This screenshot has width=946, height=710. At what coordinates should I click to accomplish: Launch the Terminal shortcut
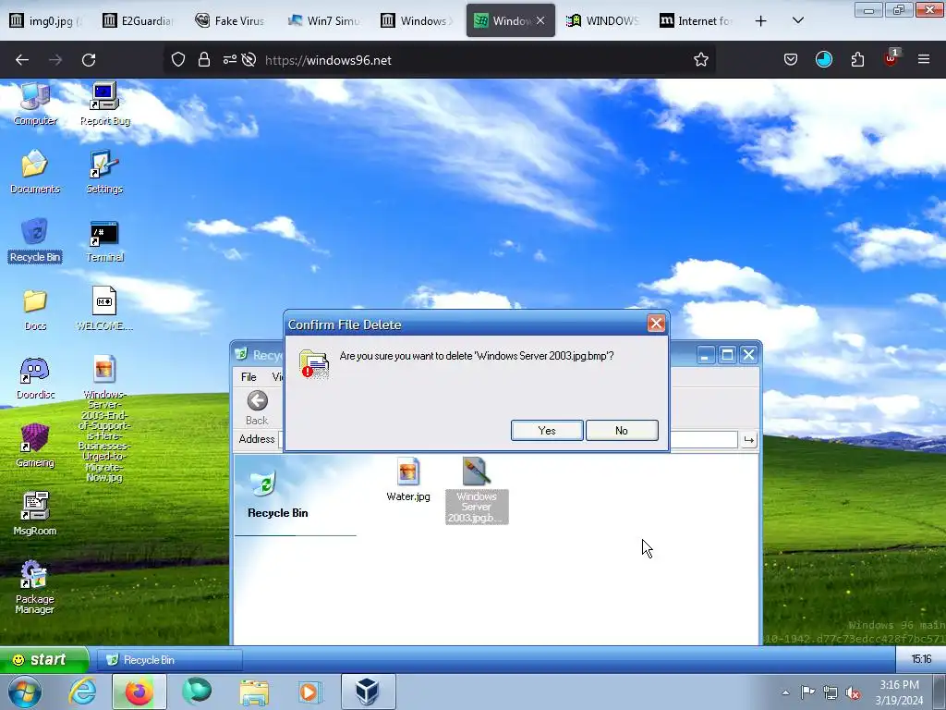tap(104, 239)
